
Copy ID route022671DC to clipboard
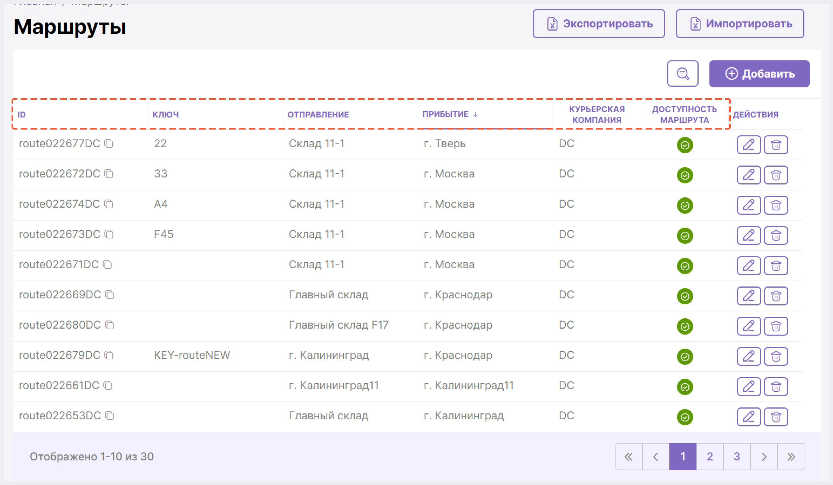(107, 264)
